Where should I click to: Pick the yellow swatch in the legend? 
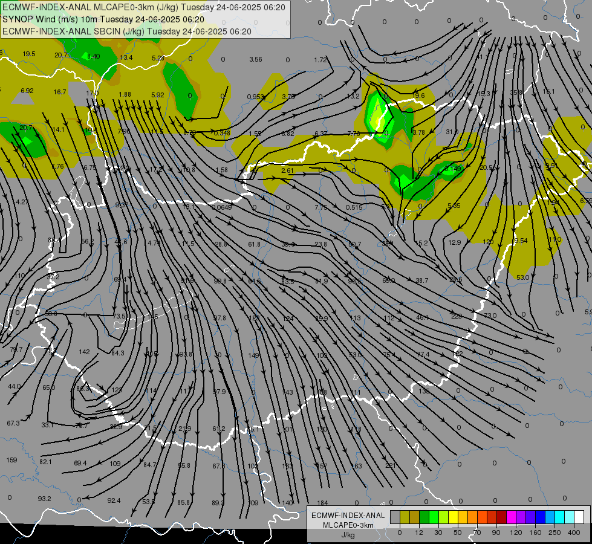[453, 517]
